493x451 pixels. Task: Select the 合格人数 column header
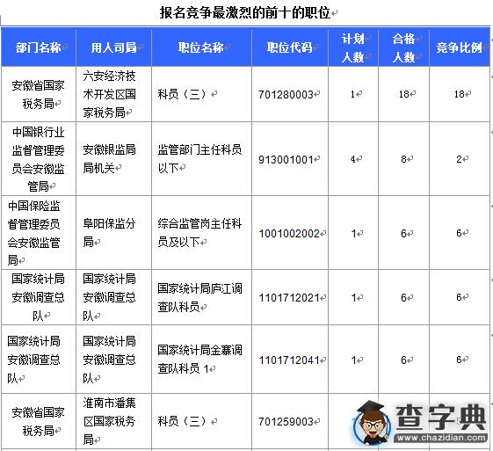pyautogui.click(x=403, y=48)
